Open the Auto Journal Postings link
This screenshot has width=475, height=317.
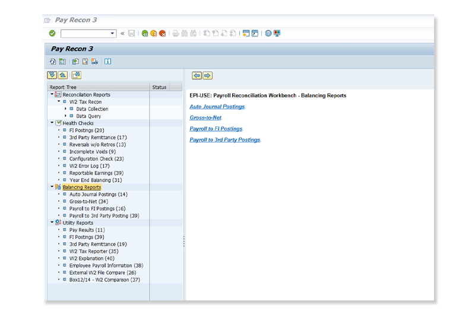(217, 107)
